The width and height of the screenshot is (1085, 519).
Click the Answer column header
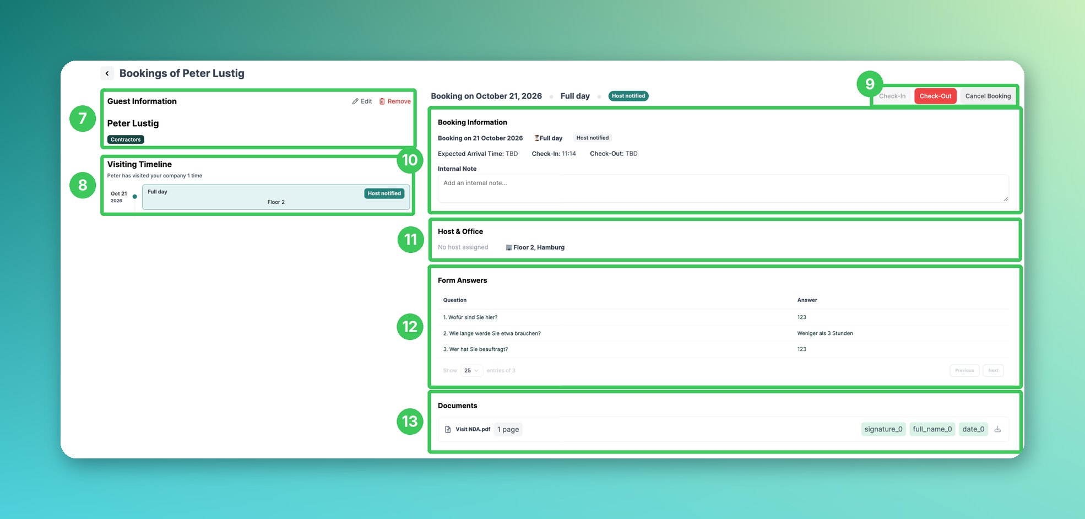pos(807,300)
